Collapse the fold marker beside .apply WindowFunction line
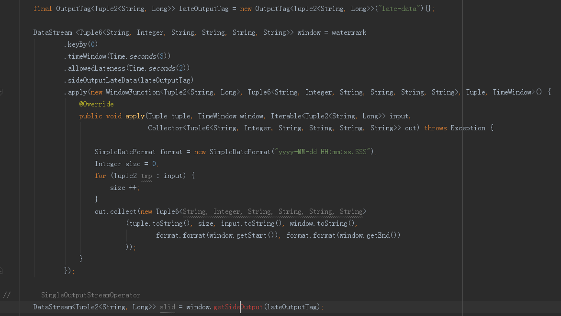Image resolution: width=561 pixels, height=316 pixels. pos(1,92)
